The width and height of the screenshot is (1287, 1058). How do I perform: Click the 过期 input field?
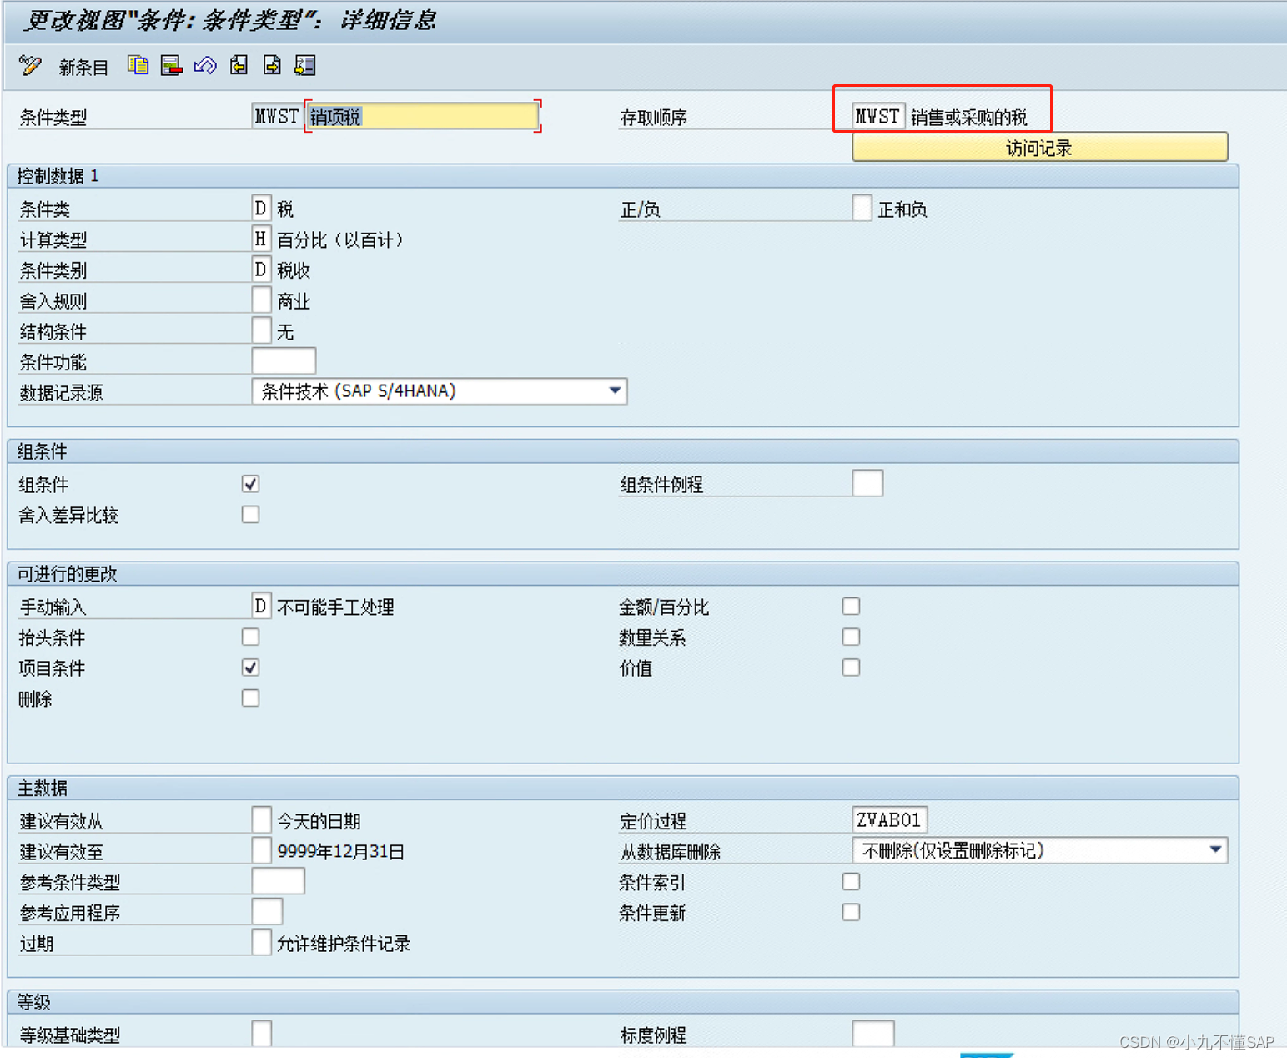261,942
